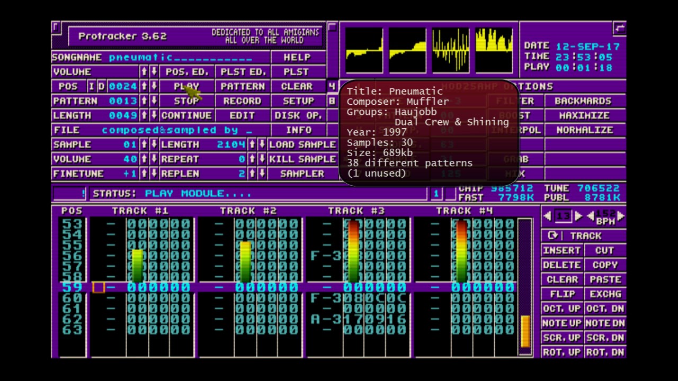
Task: Decrease REPLEN value with down arrow
Action: tap(262, 174)
